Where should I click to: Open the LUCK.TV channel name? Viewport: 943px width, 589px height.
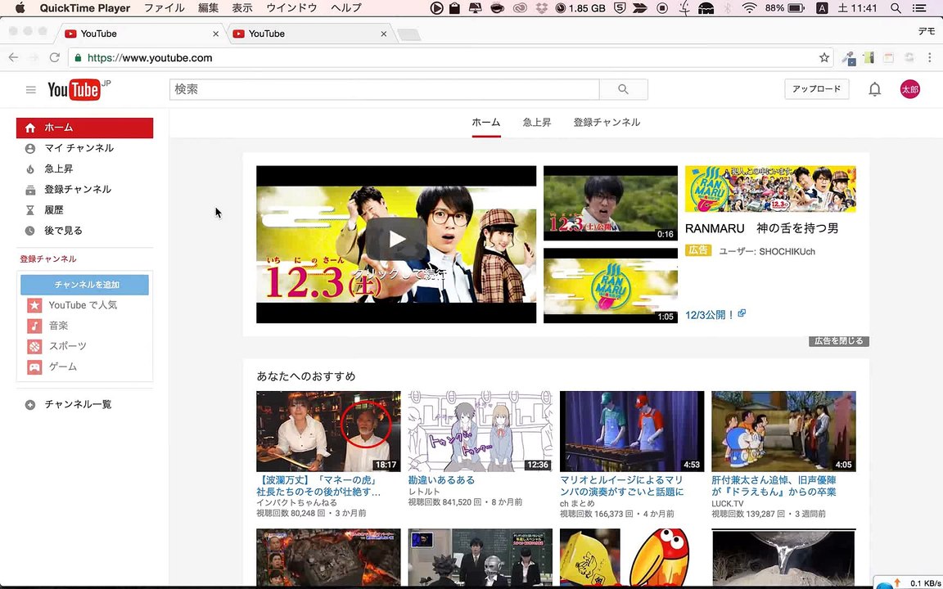[728, 504]
